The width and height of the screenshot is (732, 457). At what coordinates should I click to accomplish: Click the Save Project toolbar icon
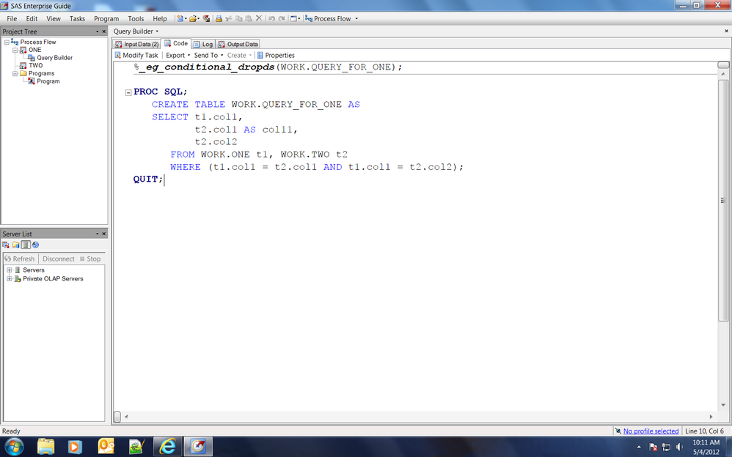click(x=206, y=18)
